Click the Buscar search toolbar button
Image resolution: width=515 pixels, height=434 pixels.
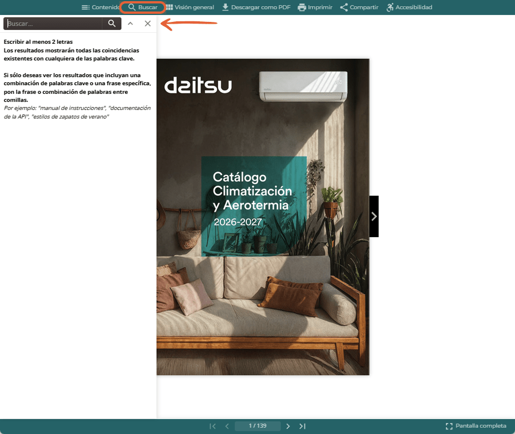click(x=143, y=7)
